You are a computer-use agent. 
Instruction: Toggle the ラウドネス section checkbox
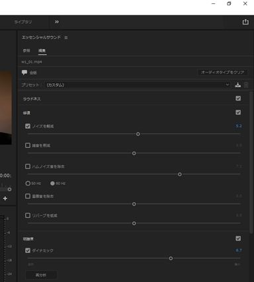(238, 98)
